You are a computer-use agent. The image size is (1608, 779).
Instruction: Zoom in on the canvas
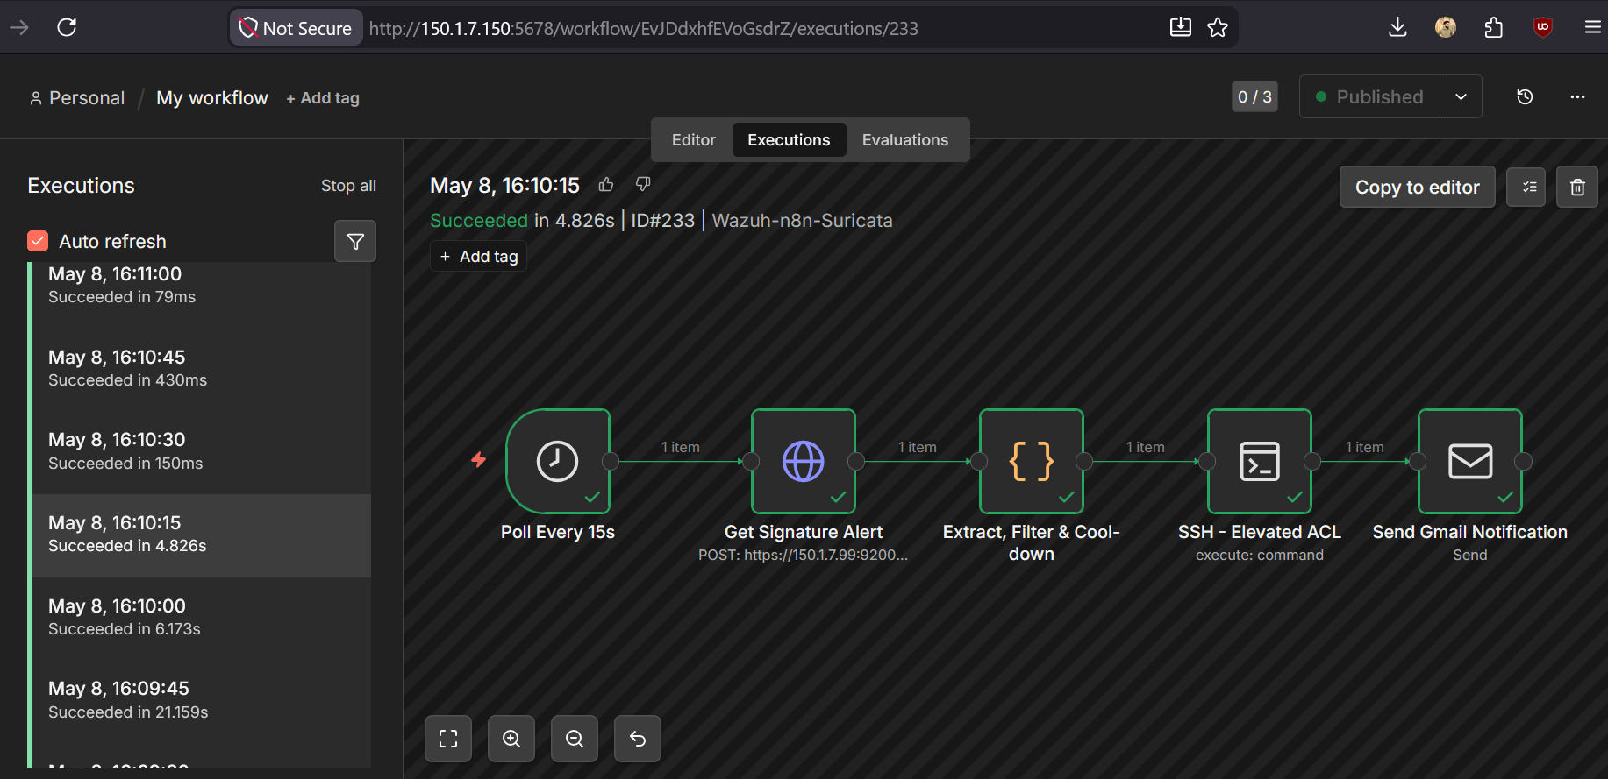[511, 739]
